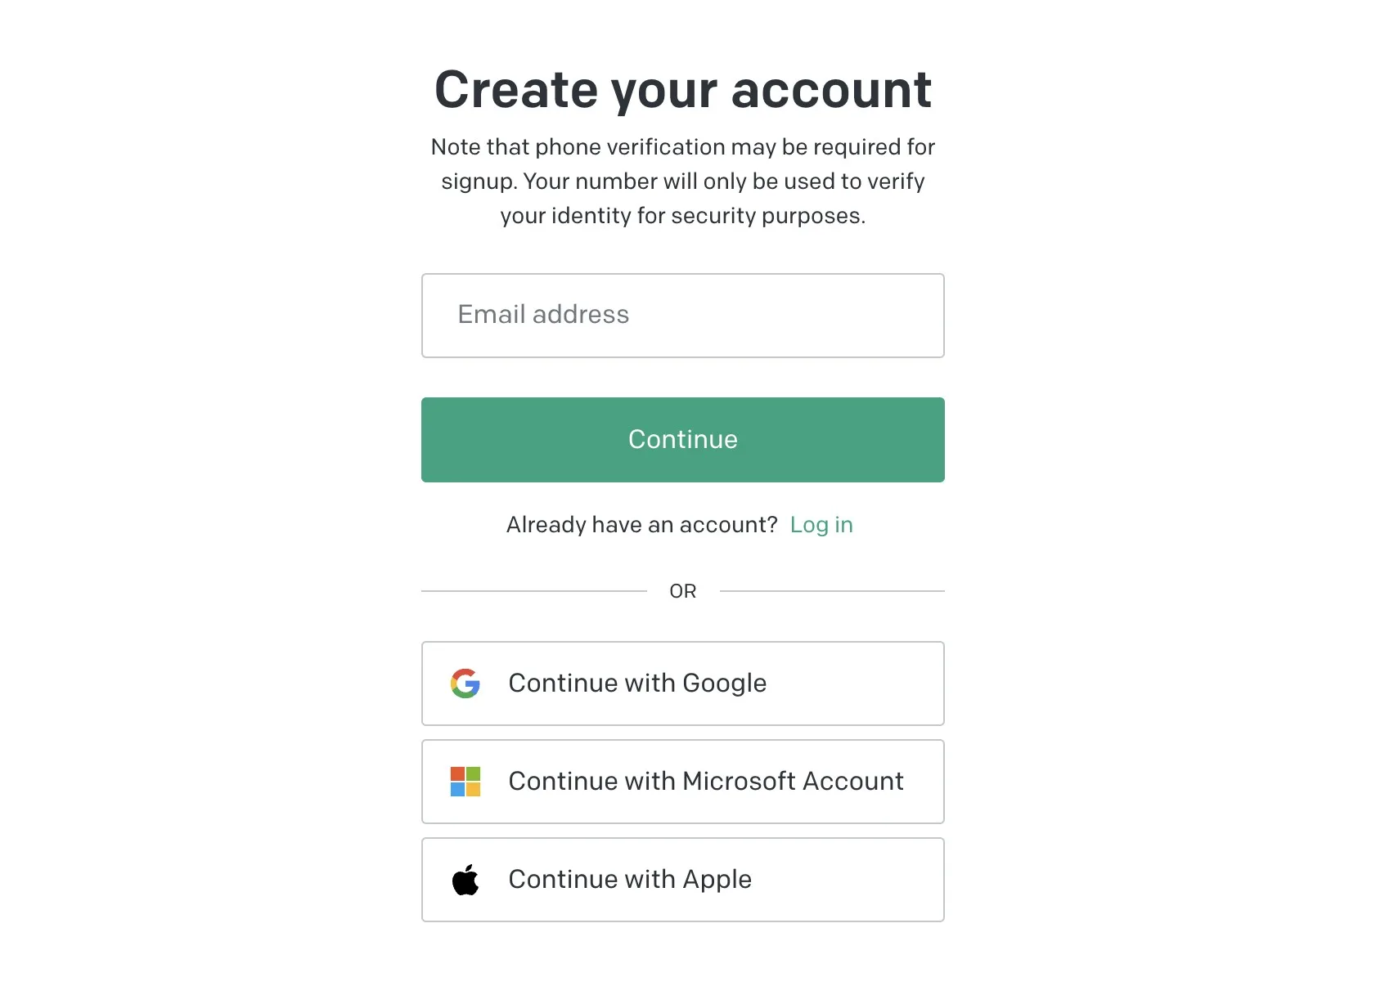Select the Google icon on the sign-in button
The image size is (1394, 1004).
pyautogui.click(x=465, y=684)
